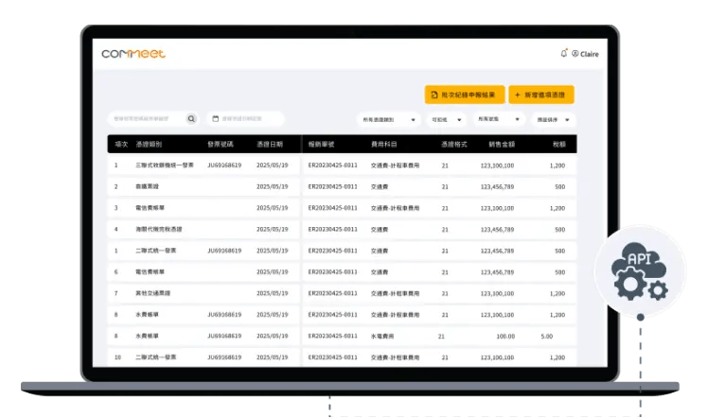The height and width of the screenshot is (418, 708).
Task: Click 二聯式統一發票 in row 10
Action: (x=156, y=357)
